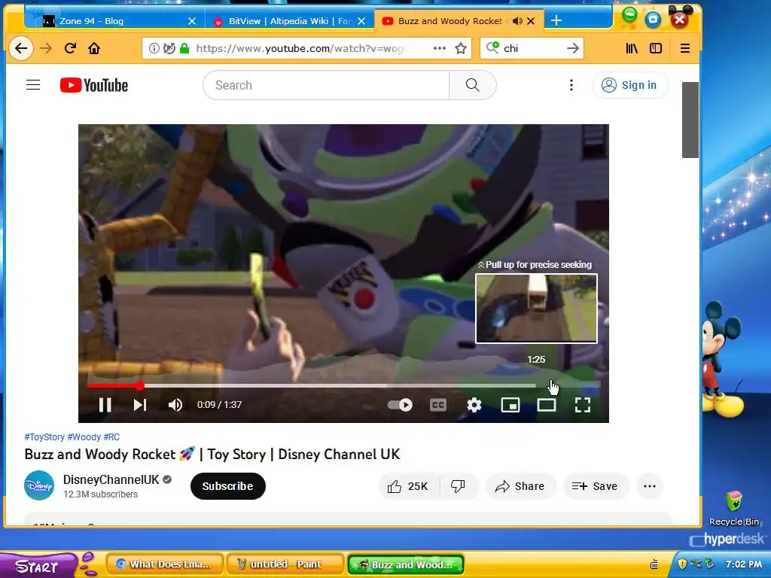
Task: Click the YouTube logo
Action: (x=94, y=85)
